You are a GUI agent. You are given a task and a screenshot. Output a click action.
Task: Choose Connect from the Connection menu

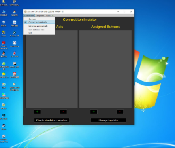pos(39,19)
